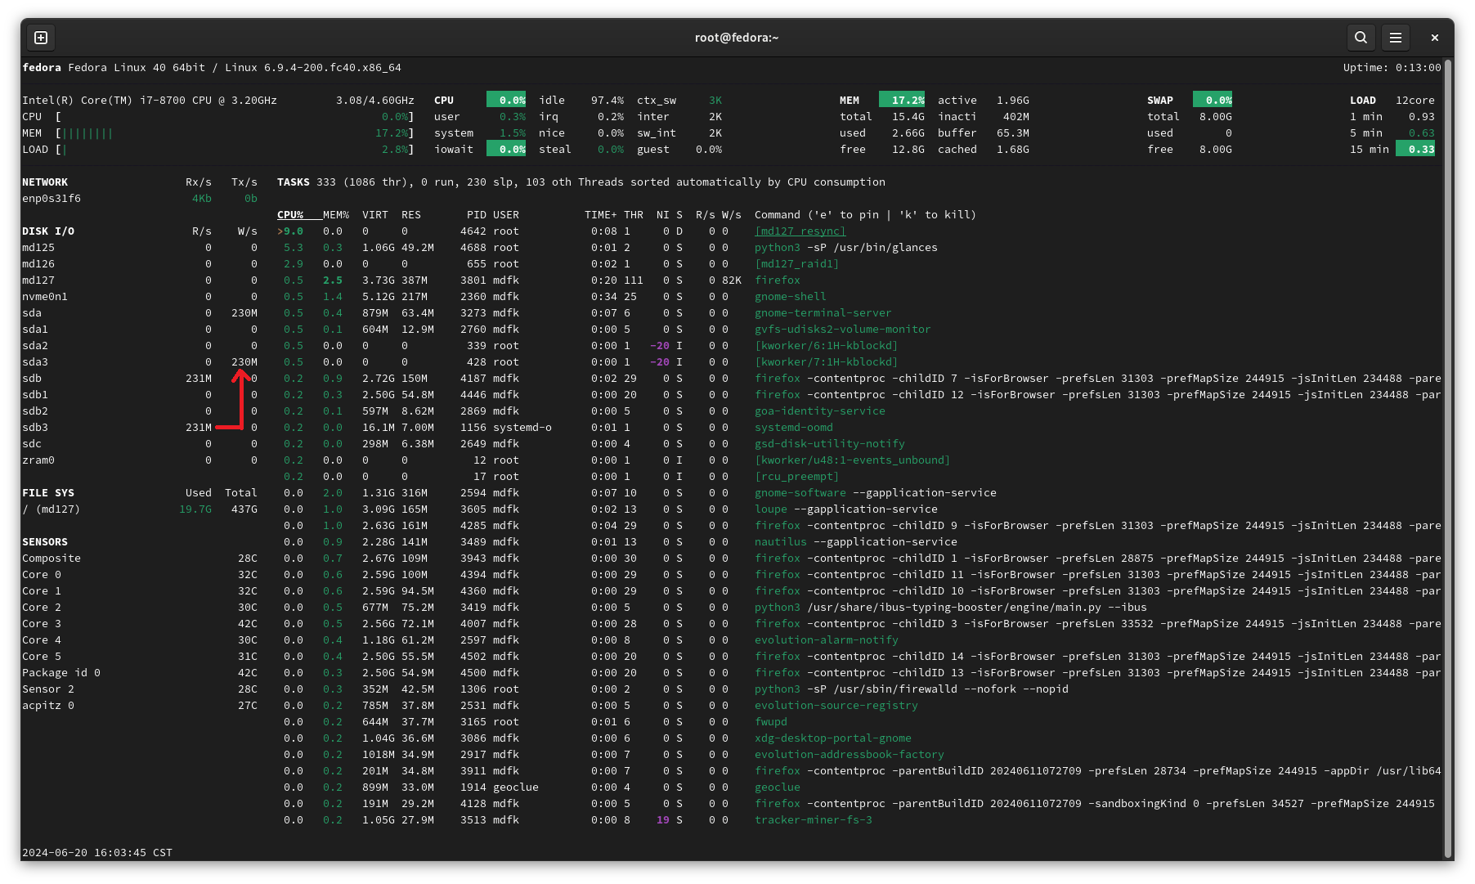1475x884 pixels.
Task: Click the fedora hostname at top left
Action: click(42, 68)
